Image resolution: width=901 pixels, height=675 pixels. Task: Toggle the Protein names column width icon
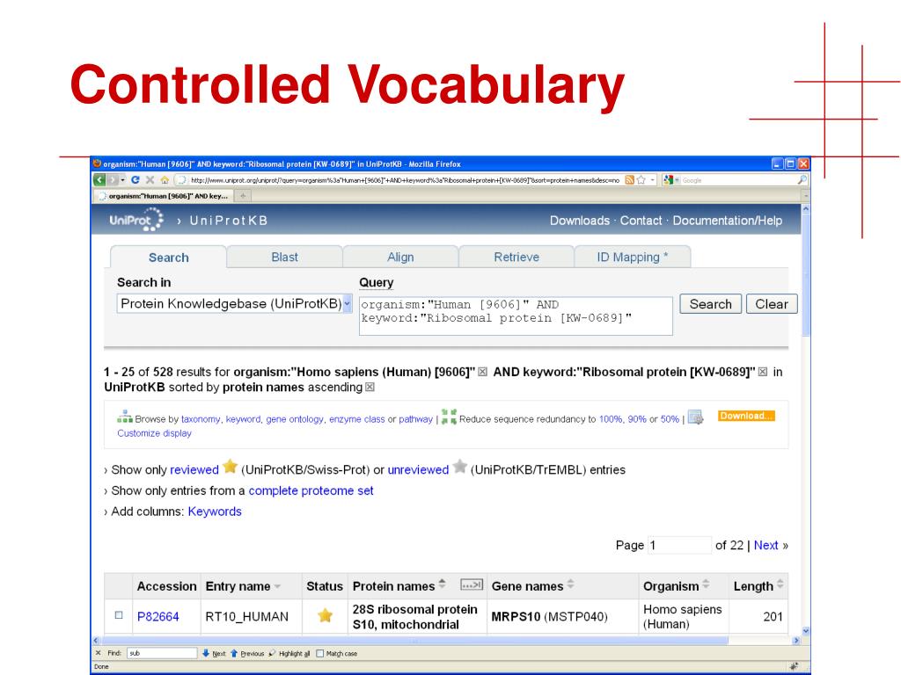[472, 584]
